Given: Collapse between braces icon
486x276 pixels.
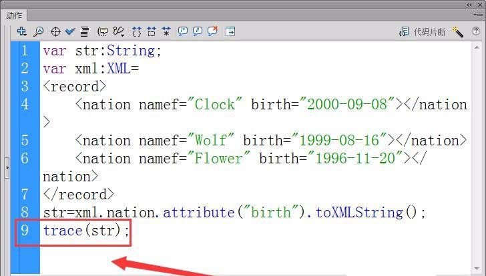Looking at the screenshot, I should pos(136,31).
